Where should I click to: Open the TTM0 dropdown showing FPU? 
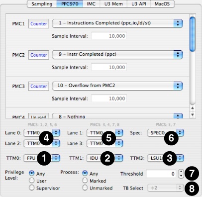point(42,158)
